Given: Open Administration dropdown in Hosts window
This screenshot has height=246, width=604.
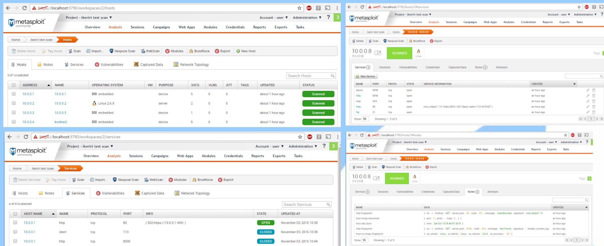Looking at the screenshot, I should coord(307,17).
